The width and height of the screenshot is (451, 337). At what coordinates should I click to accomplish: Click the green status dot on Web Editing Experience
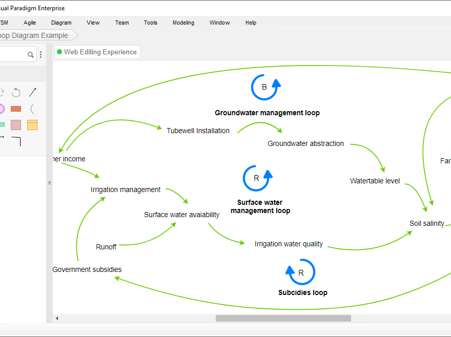[59, 52]
